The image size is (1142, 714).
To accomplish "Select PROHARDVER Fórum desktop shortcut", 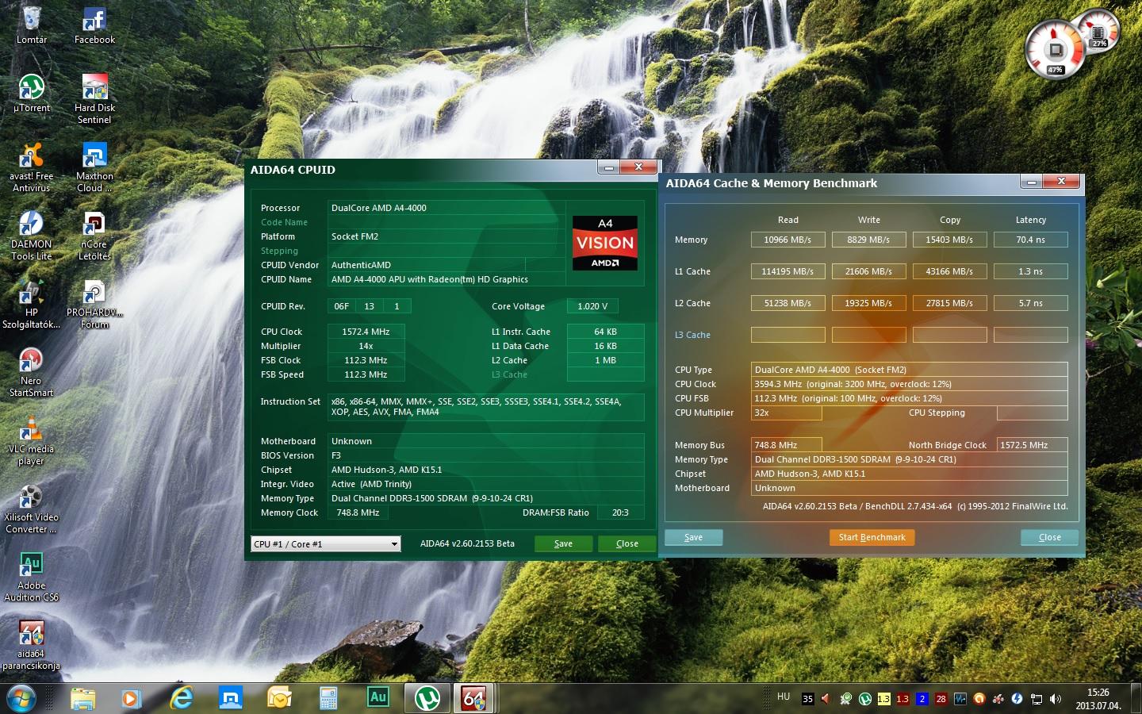I will 94,303.
